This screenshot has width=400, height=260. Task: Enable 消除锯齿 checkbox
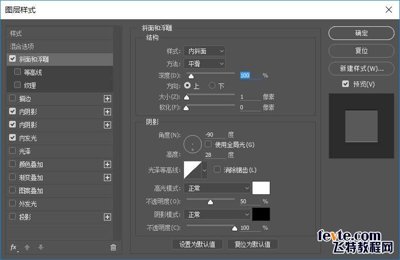click(x=217, y=169)
